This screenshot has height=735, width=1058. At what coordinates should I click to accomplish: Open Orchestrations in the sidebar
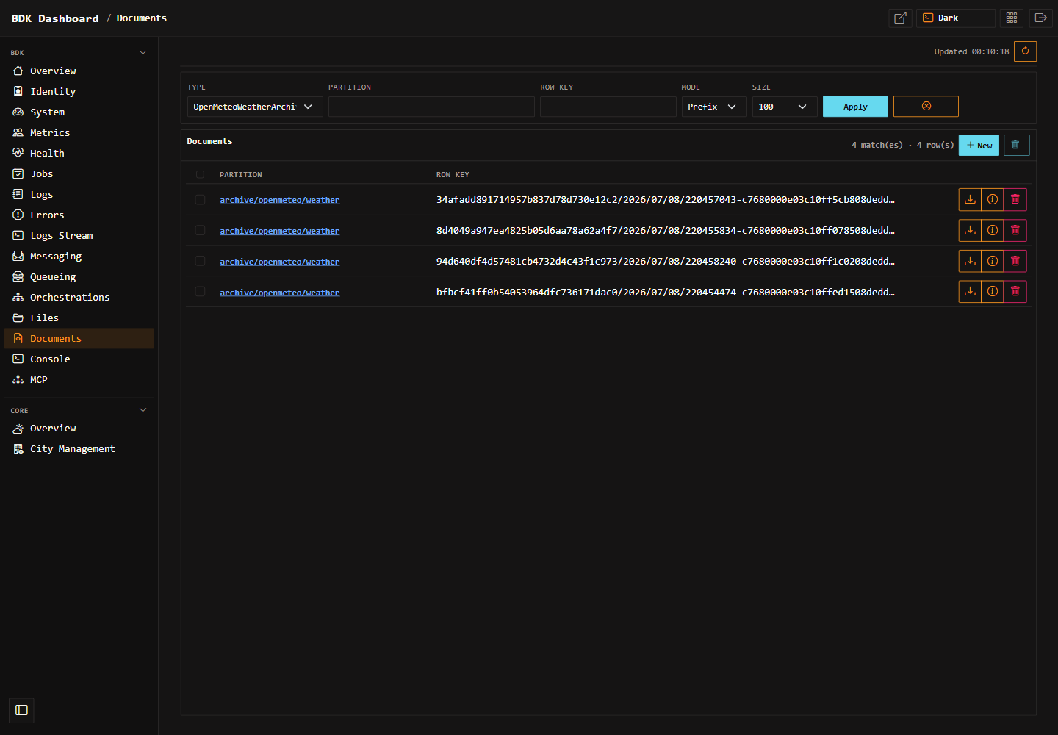point(79,297)
